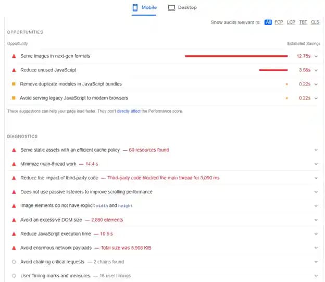Image resolution: width=325 pixels, height=282 pixels.
Task: Click red triangle beside enormous network payloads
Action: (14, 248)
